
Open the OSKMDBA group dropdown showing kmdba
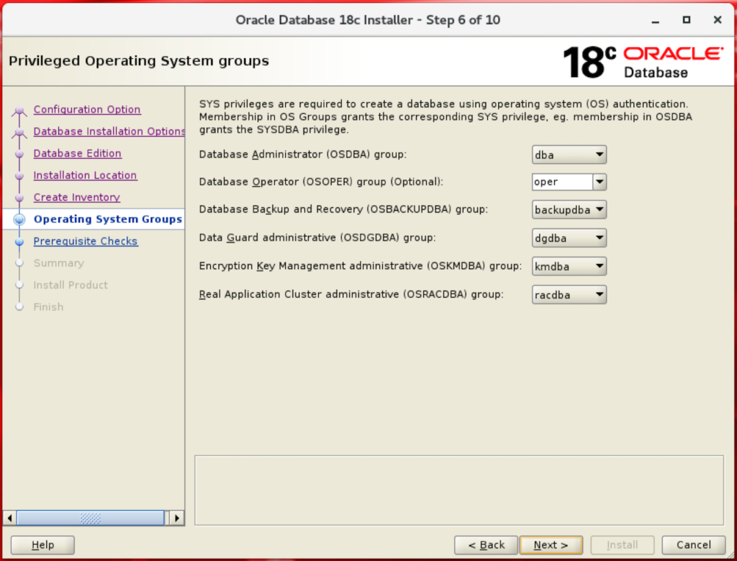click(x=569, y=266)
